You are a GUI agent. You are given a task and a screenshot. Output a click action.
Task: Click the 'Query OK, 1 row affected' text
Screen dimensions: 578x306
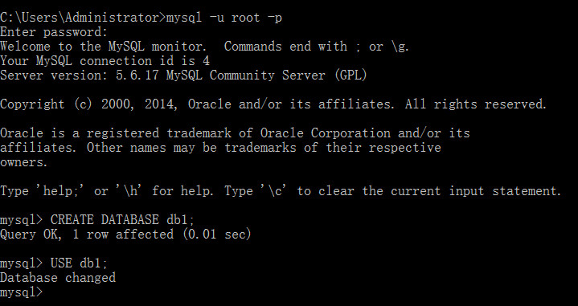coord(87,235)
